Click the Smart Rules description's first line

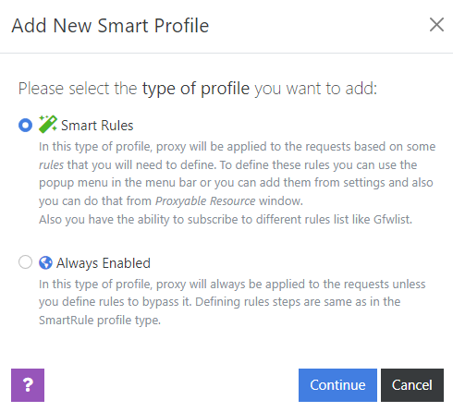(x=237, y=147)
